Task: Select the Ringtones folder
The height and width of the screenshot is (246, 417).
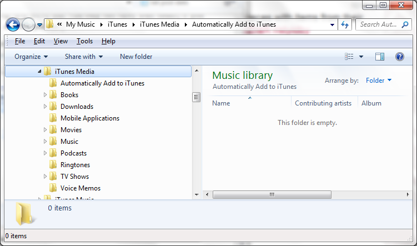Action: pyautogui.click(x=76, y=165)
